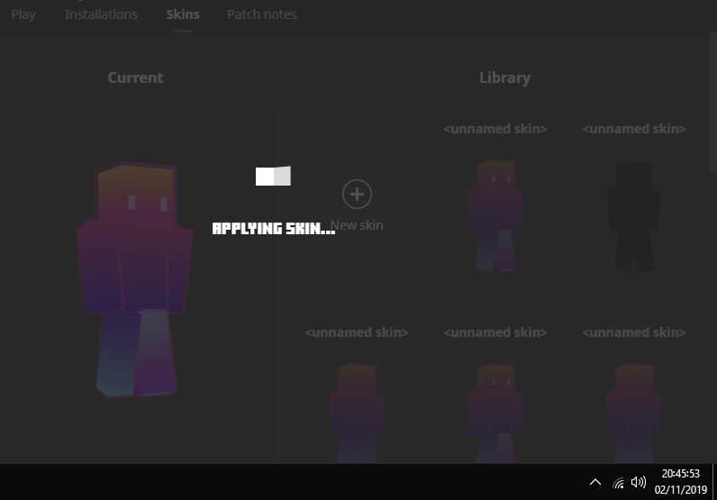
Task: Open the Patch notes tab
Action: click(x=262, y=14)
